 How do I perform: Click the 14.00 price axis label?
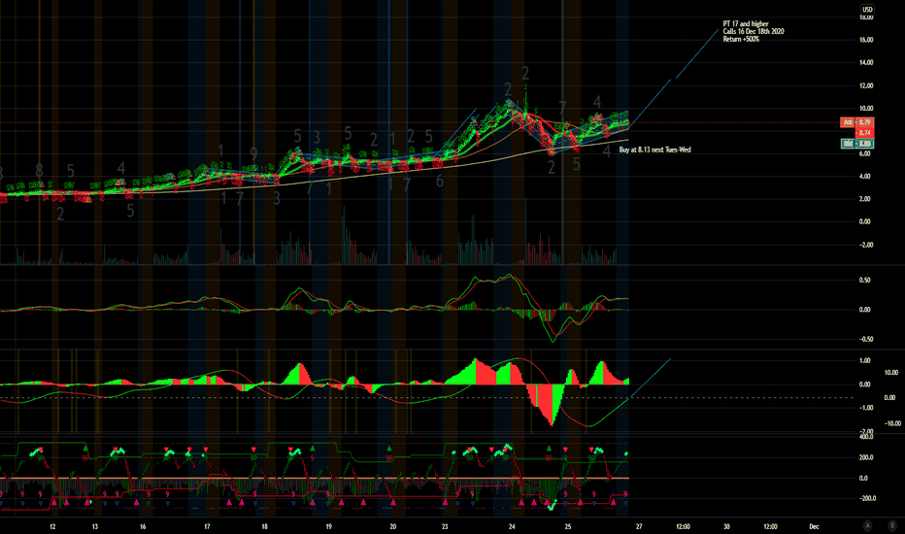coord(866,62)
